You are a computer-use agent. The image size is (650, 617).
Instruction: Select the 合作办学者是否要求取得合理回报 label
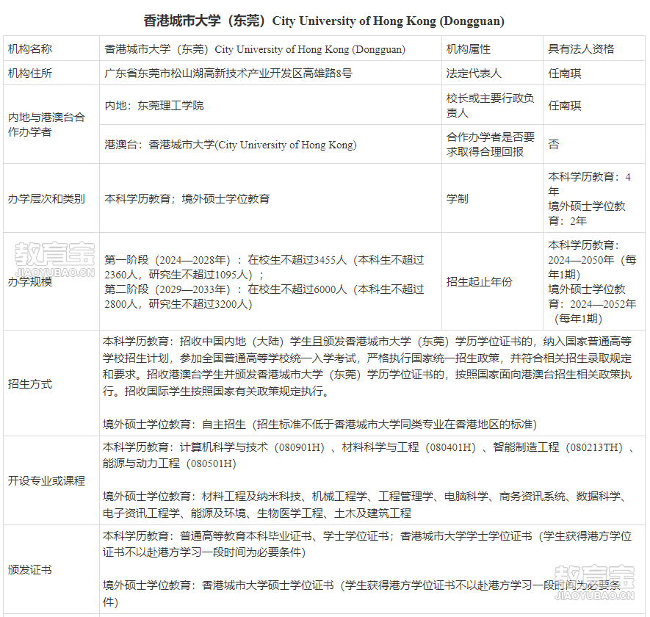pyautogui.click(x=491, y=144)
